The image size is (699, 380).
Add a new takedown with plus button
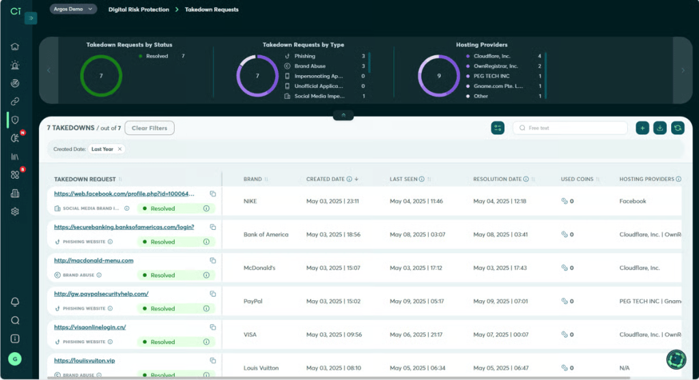642,128
